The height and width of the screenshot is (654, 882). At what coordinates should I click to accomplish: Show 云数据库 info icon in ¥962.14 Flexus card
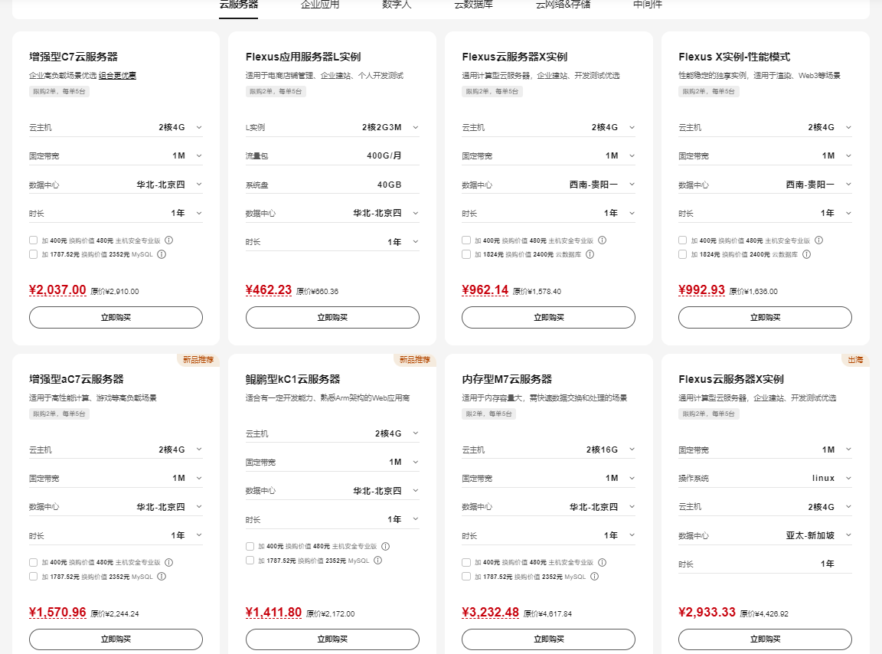590,254
